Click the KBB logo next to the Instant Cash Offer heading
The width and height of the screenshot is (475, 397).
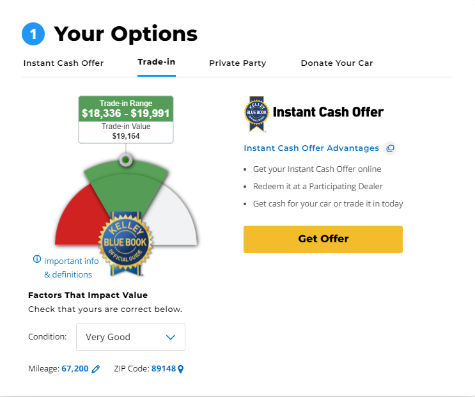tap(256, 113)
